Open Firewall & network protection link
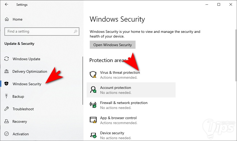Screen dimensions: 237x141 (124, 103)
